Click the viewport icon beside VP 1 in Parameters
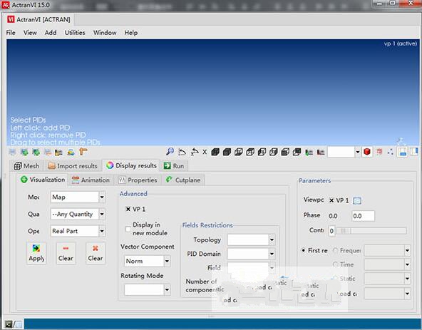This screenshot has height=330, width=422. point(357,200)
